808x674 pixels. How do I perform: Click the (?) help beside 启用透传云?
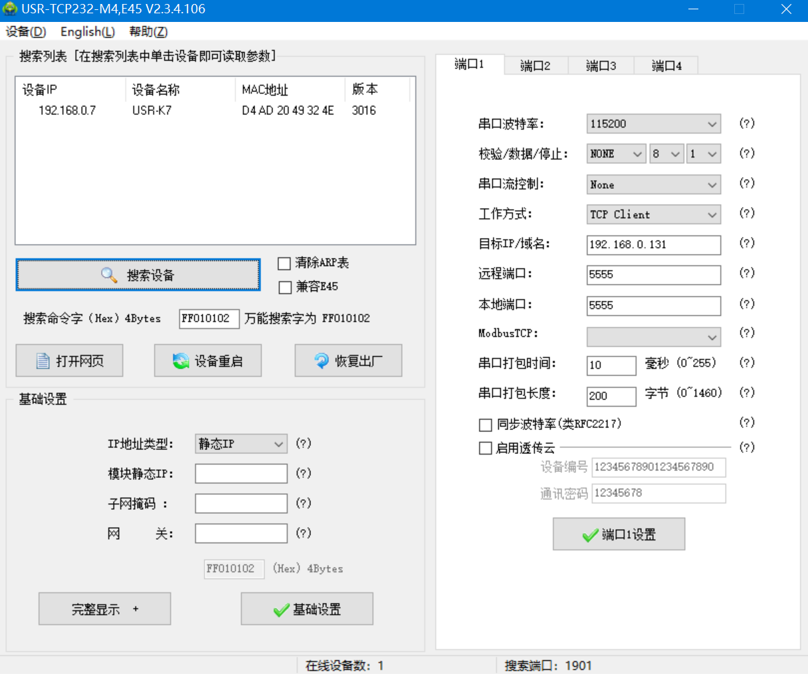(x=747, y=447)
